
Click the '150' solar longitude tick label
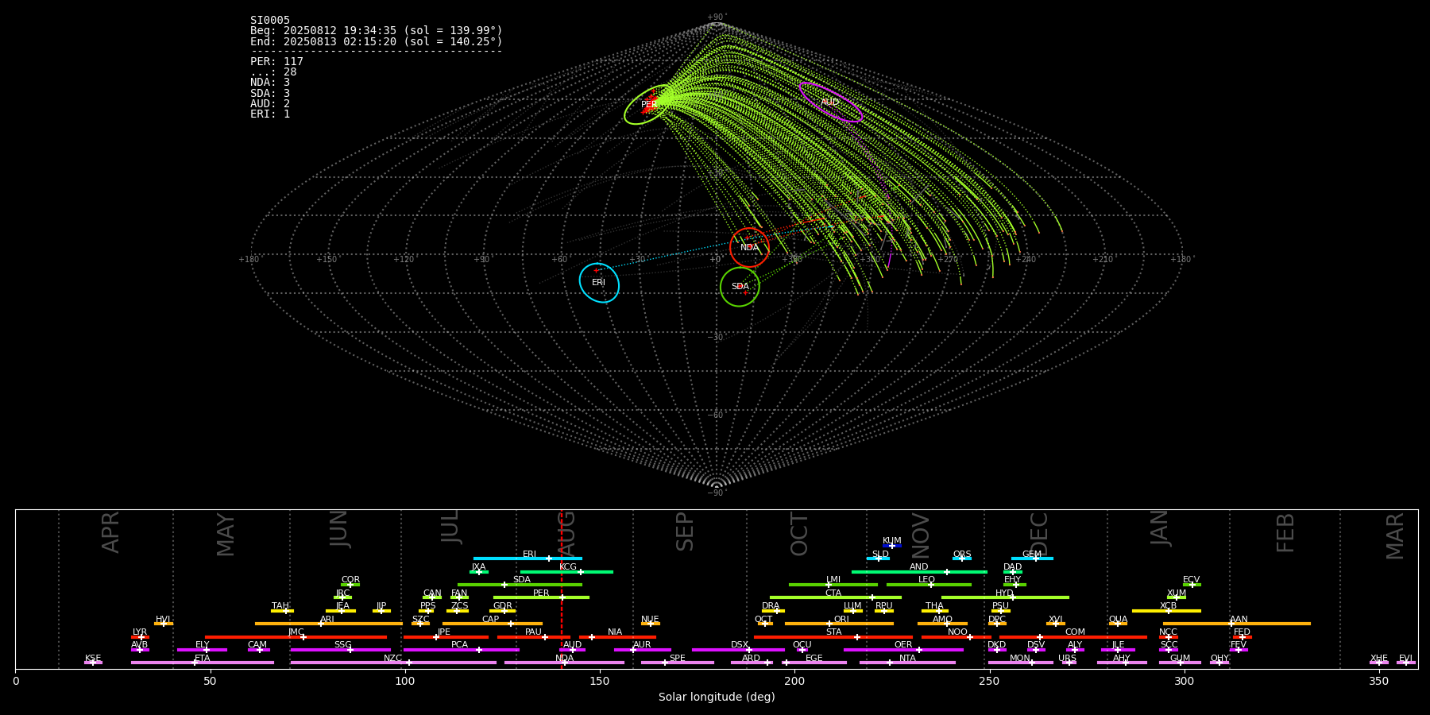[x=600, y=681]
